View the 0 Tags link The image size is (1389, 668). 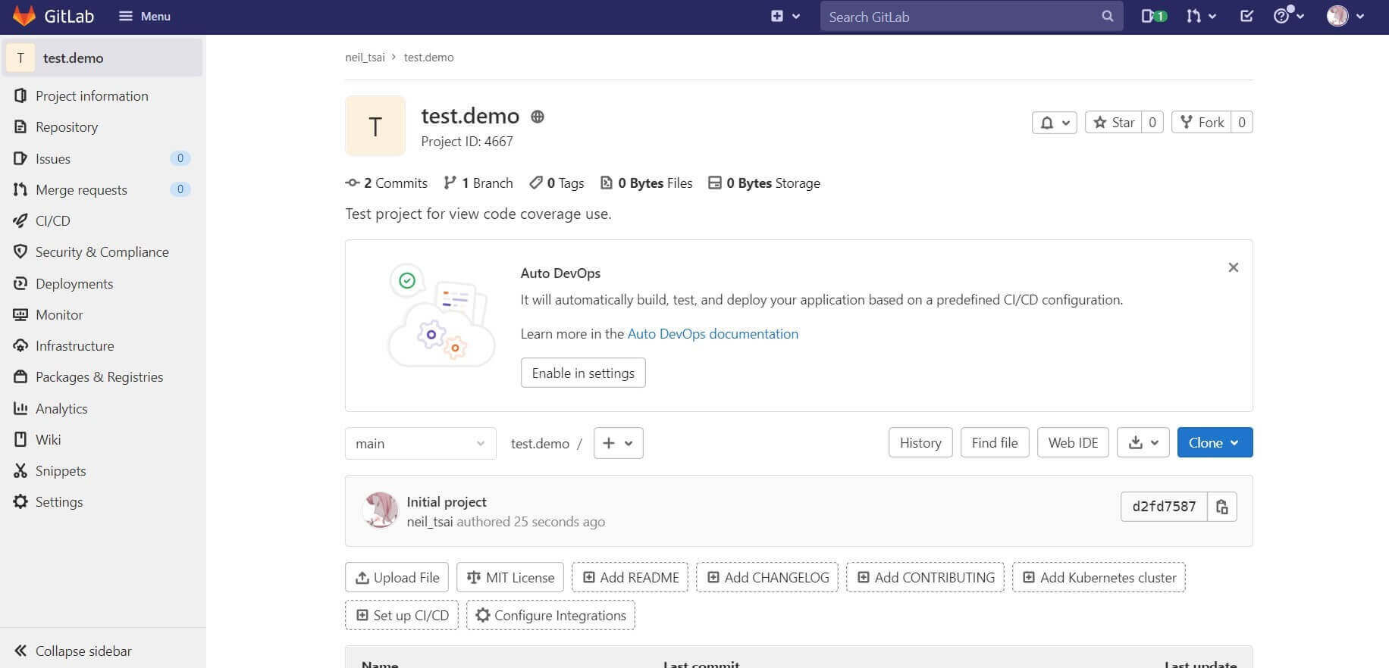(x=557, y=183)
